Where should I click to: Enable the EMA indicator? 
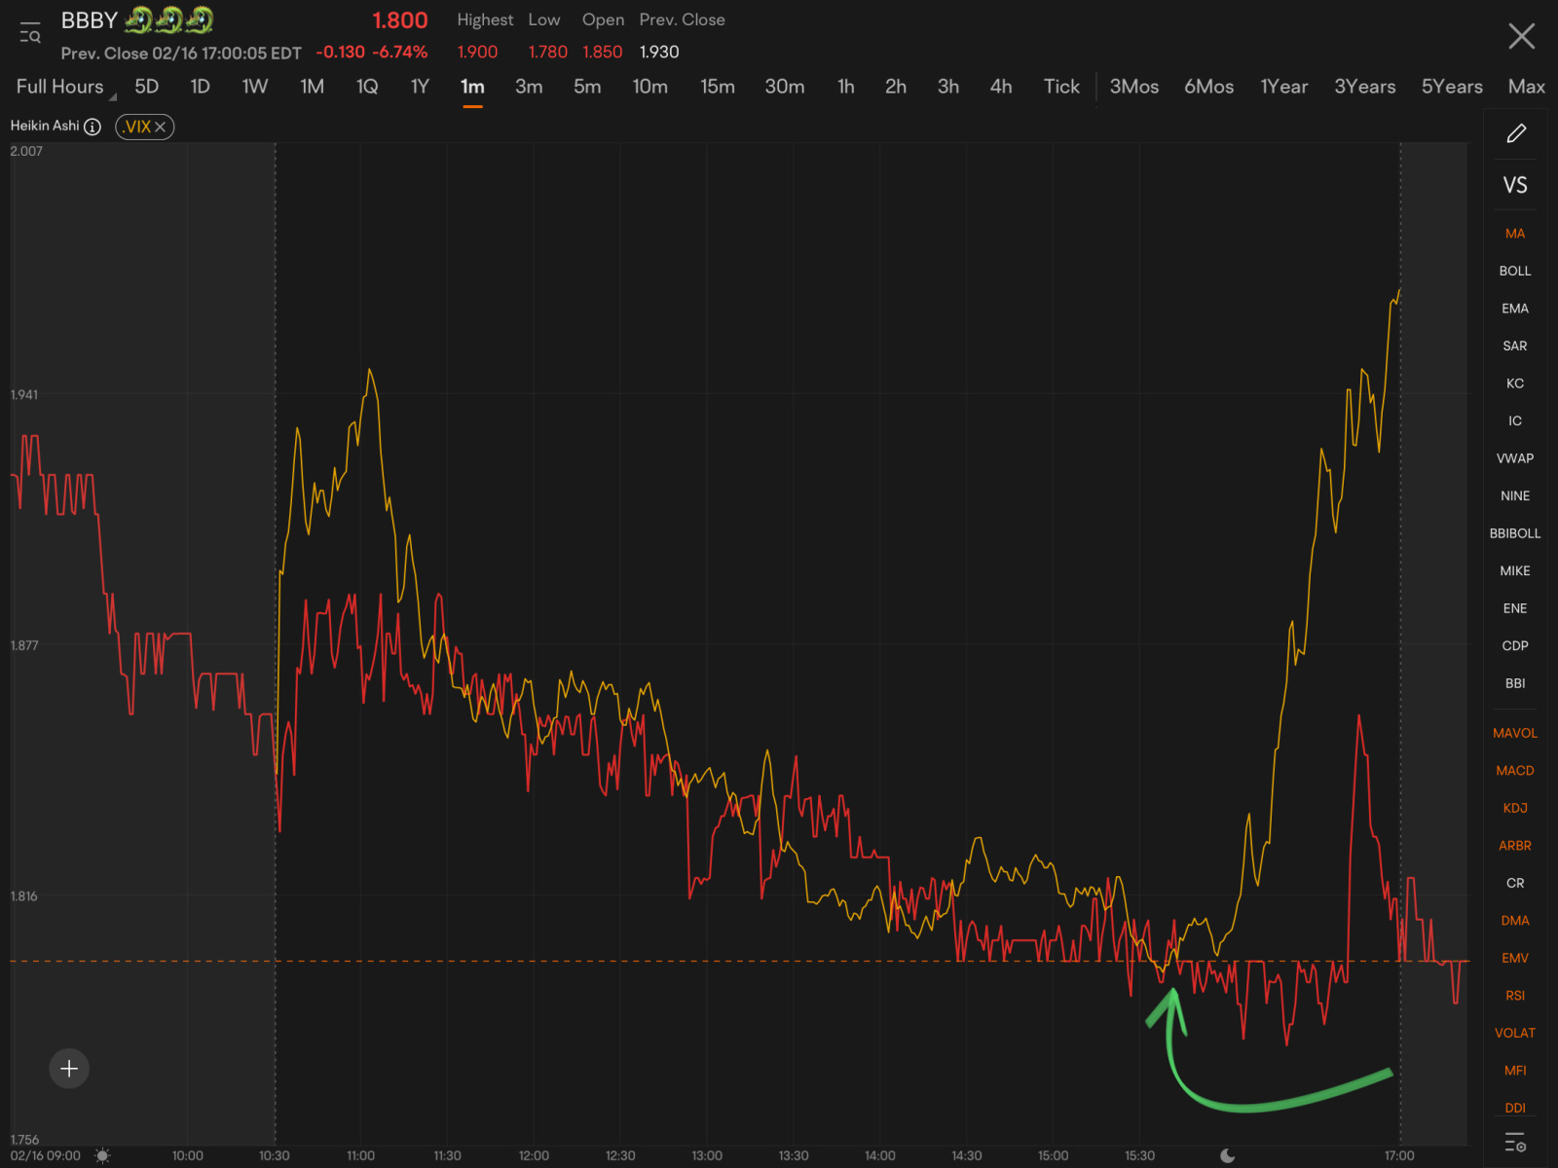coord(1515,309)
